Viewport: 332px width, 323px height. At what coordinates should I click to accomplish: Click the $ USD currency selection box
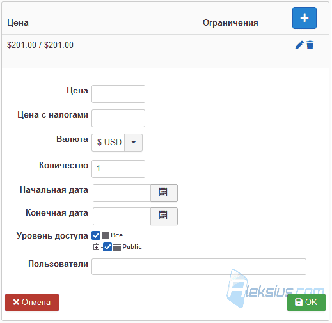pos(108,143)
